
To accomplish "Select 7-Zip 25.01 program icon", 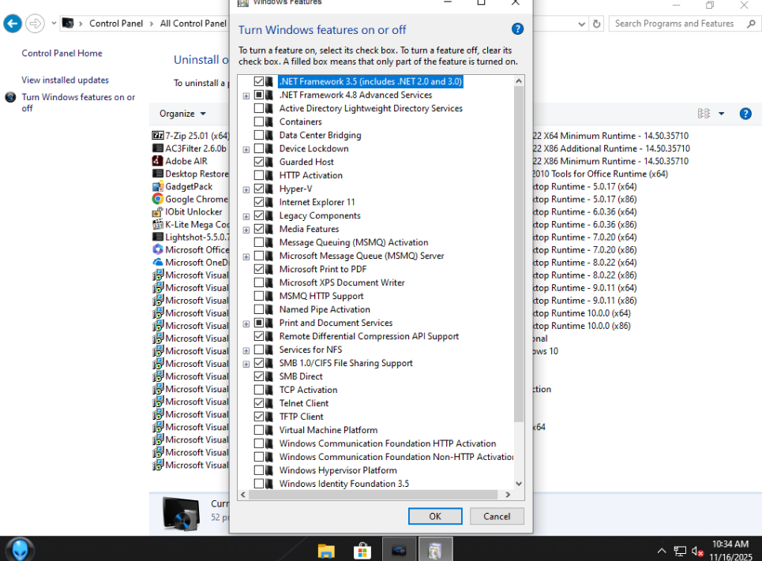I will (158, 136).
